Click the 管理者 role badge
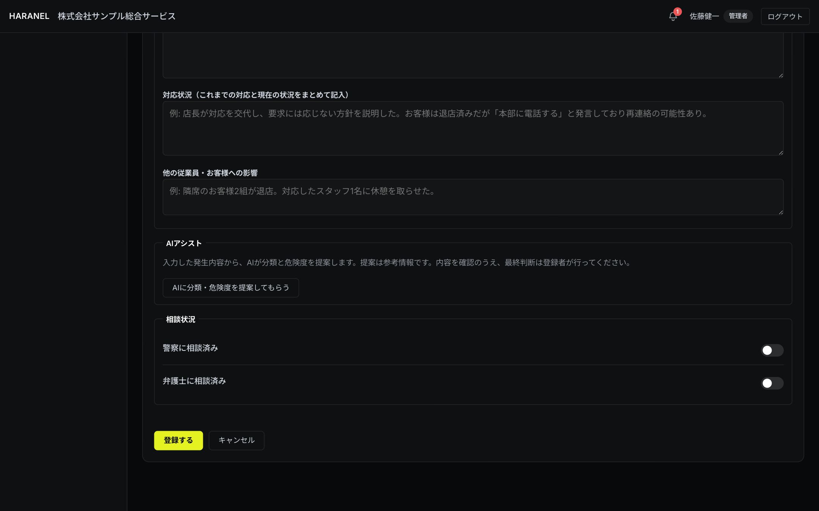Image resolution: width=819 pixels, height=511 pixels. tap(738, 16)
